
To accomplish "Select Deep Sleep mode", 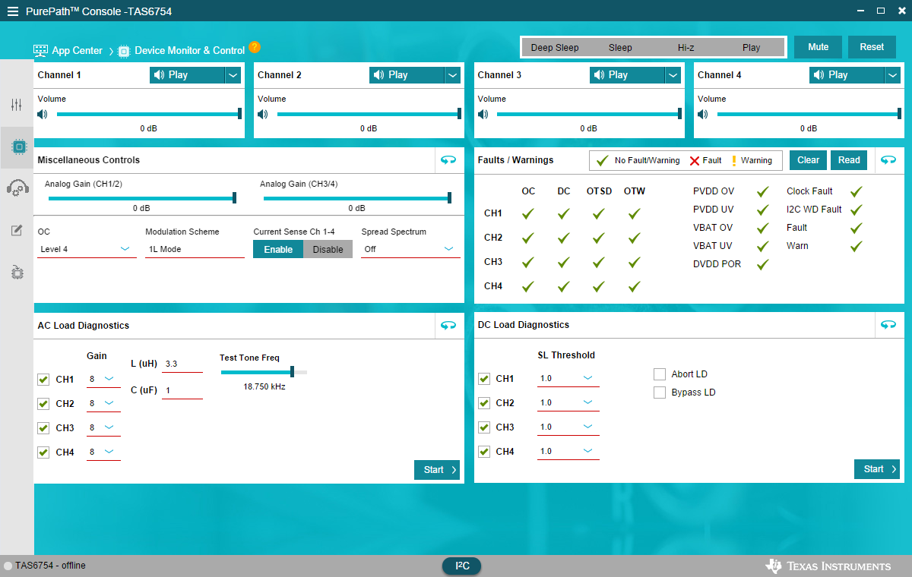I will pyautogui.click(x=555, y=47).
